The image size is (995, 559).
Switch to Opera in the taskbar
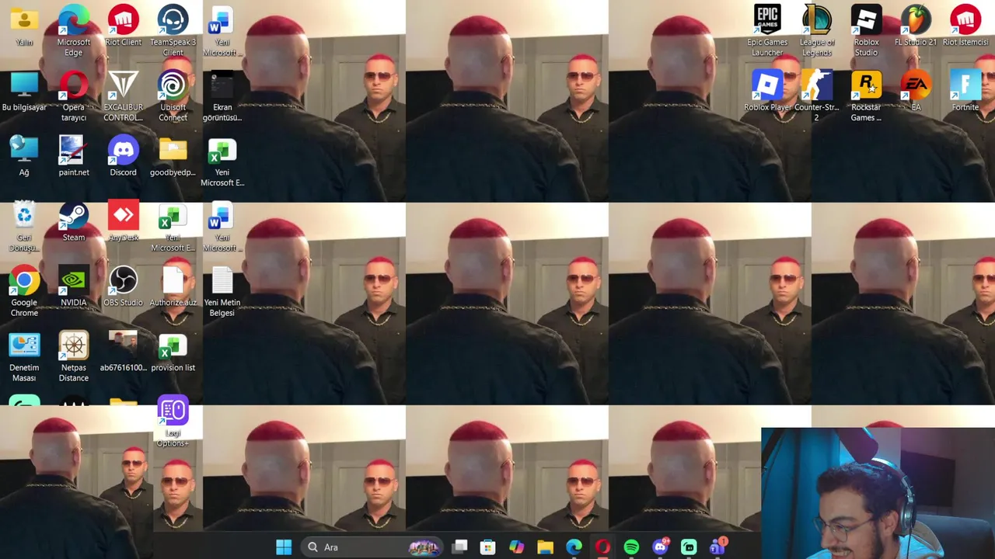(602, 547)
